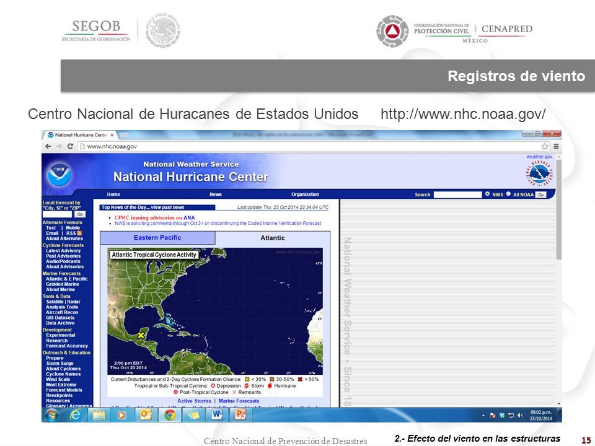Click the vertical scrollbar of the page

(x=558, y=209)
